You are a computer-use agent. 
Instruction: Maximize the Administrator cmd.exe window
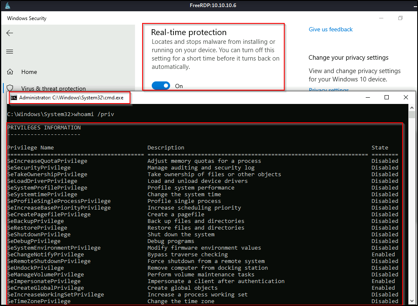[x=387, y=97]
